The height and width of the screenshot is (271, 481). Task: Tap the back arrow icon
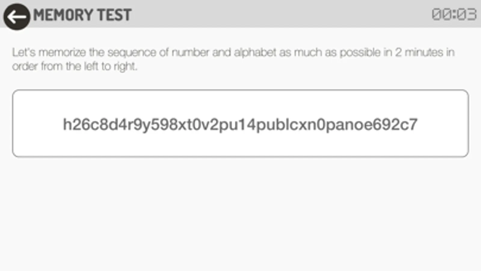[17, 17]
